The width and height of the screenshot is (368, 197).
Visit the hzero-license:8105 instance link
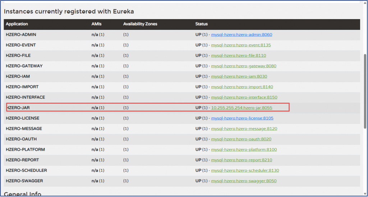pyautogui.click(x=242, y=118)
